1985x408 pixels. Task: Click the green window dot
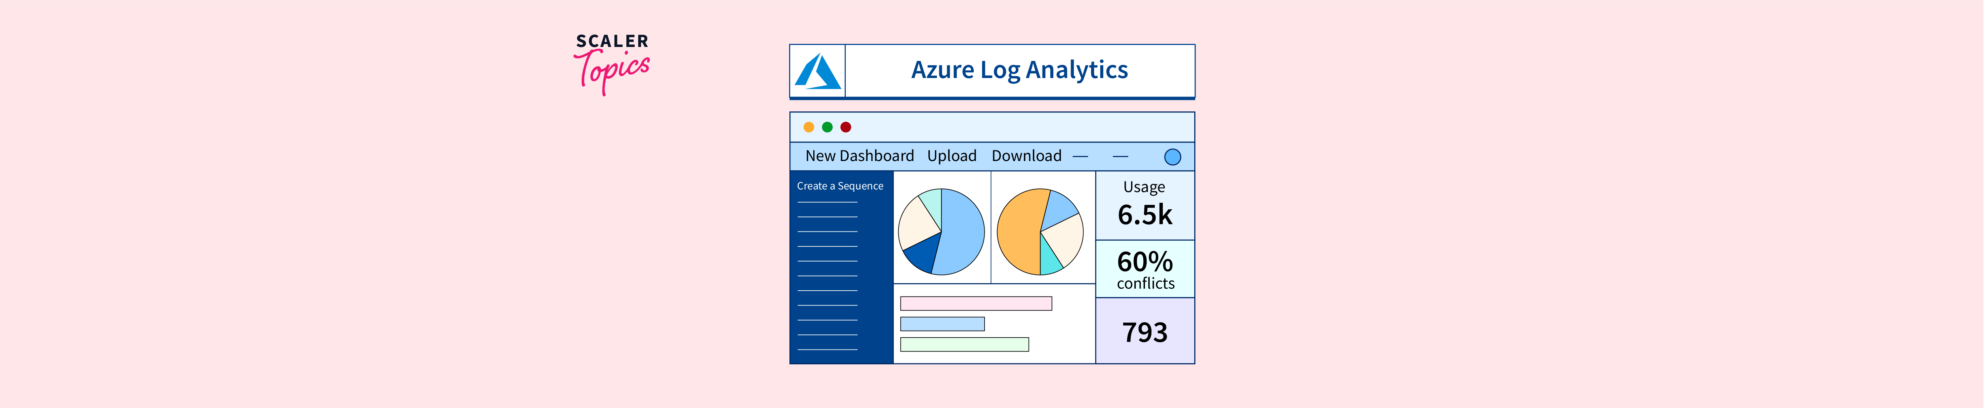827,127
